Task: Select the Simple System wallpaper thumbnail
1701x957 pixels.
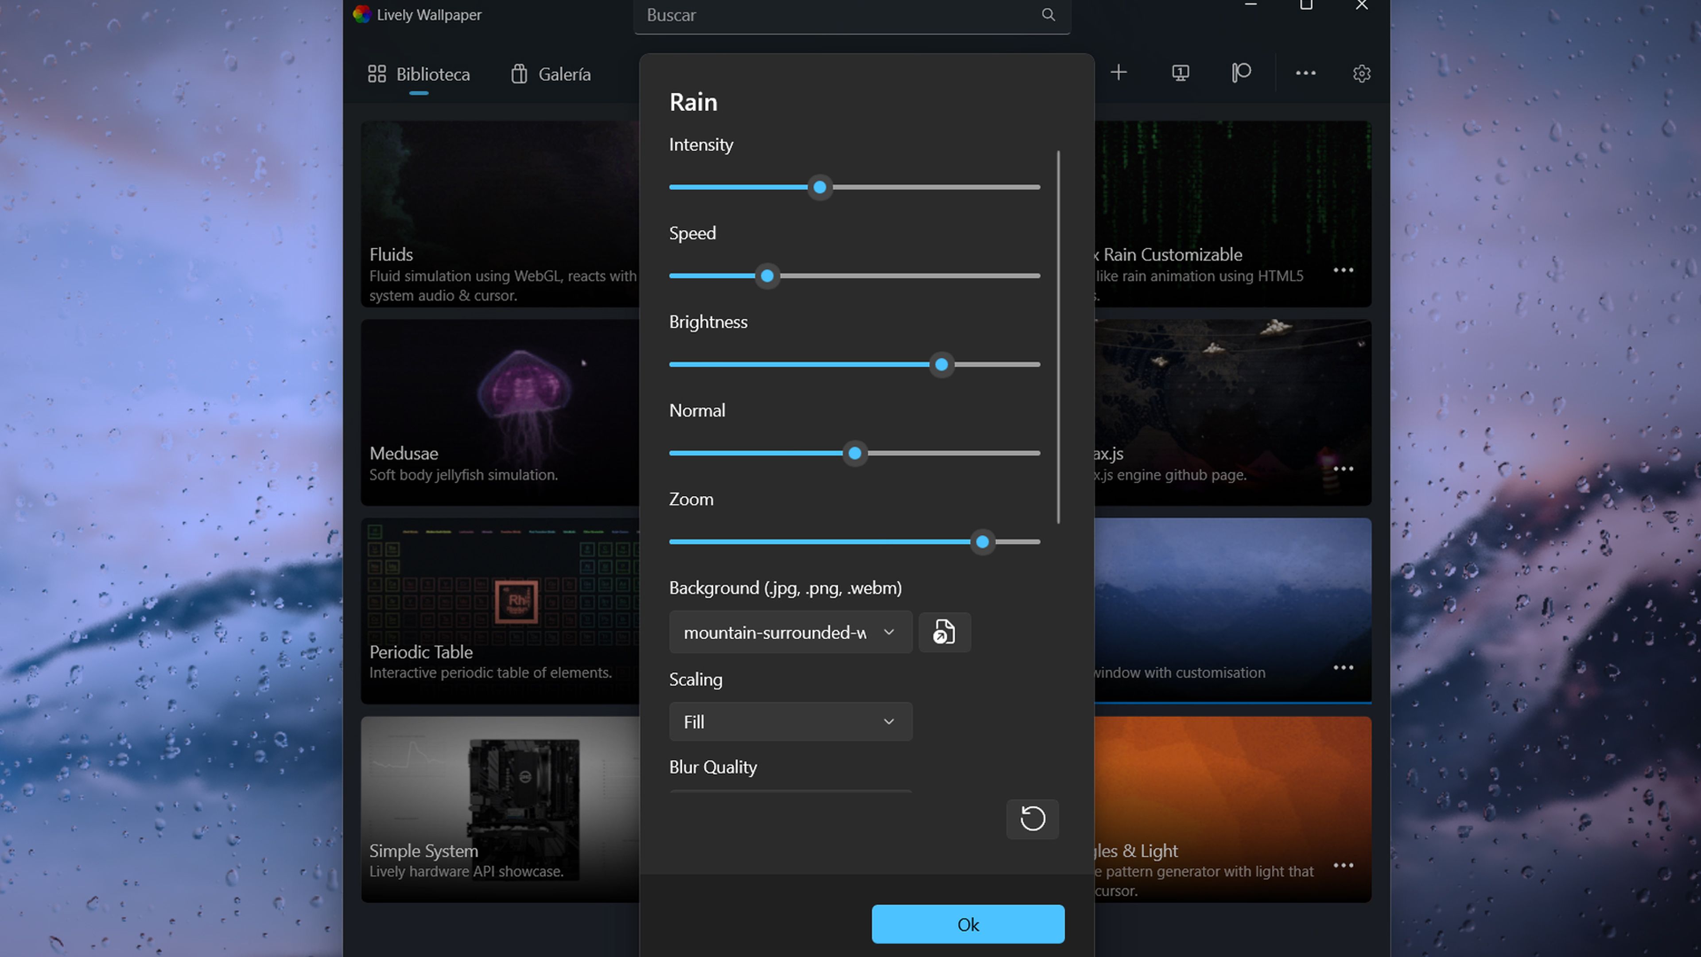Action: (500, 810)
